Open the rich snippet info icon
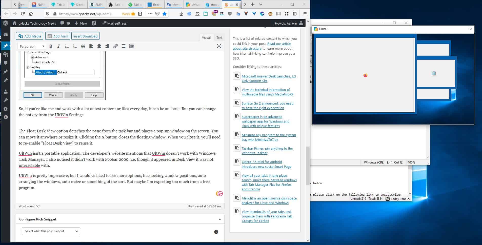 pos(216,232)
